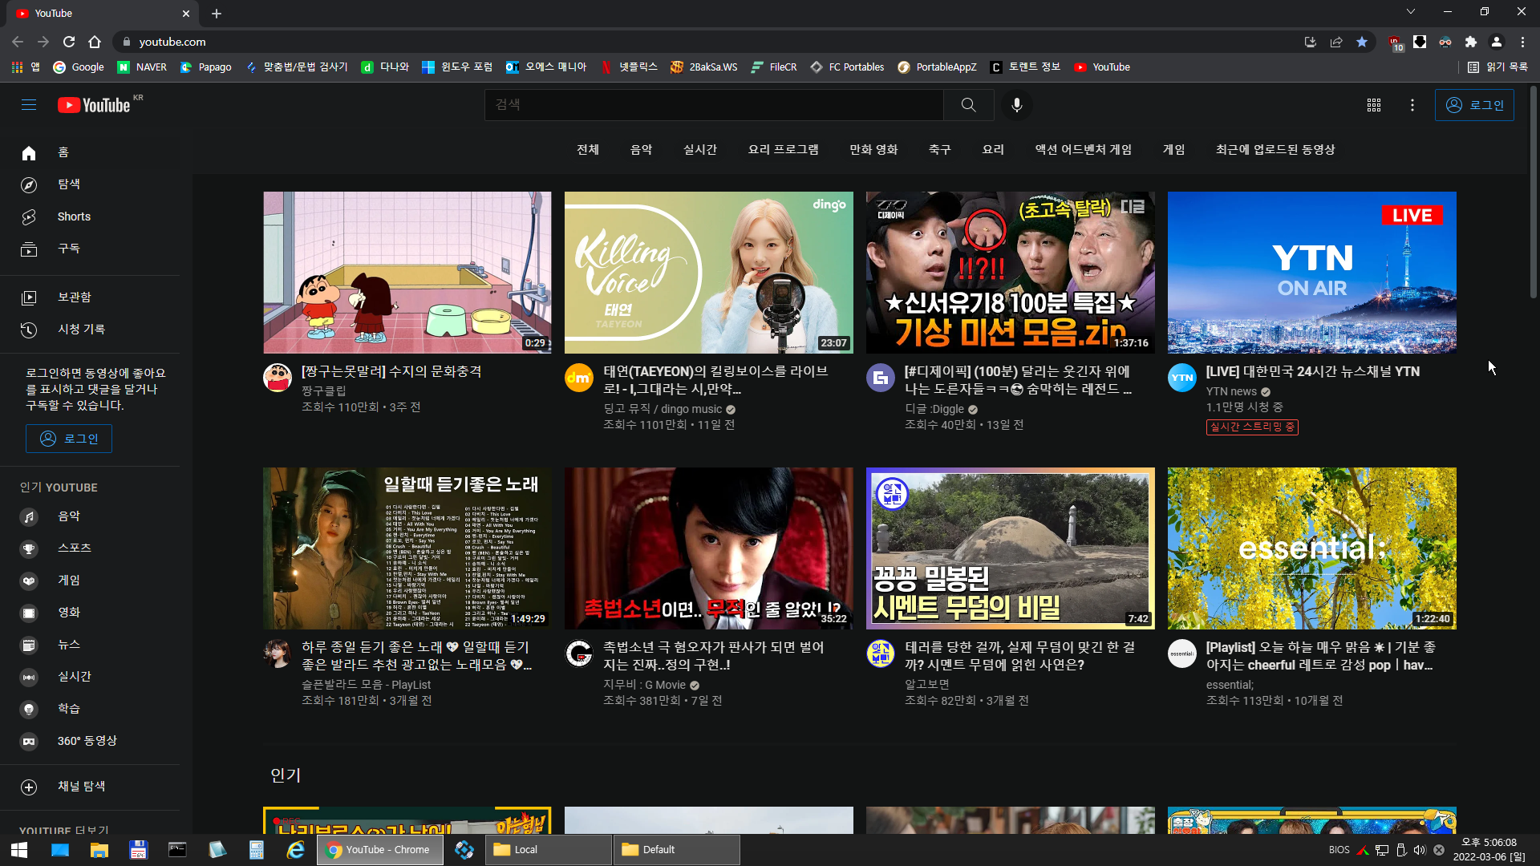Open the YTN ON AIR live thumbnail
Viewport: 1540px width, 866px height.
pyautogui.click(x=1312, y=273)
